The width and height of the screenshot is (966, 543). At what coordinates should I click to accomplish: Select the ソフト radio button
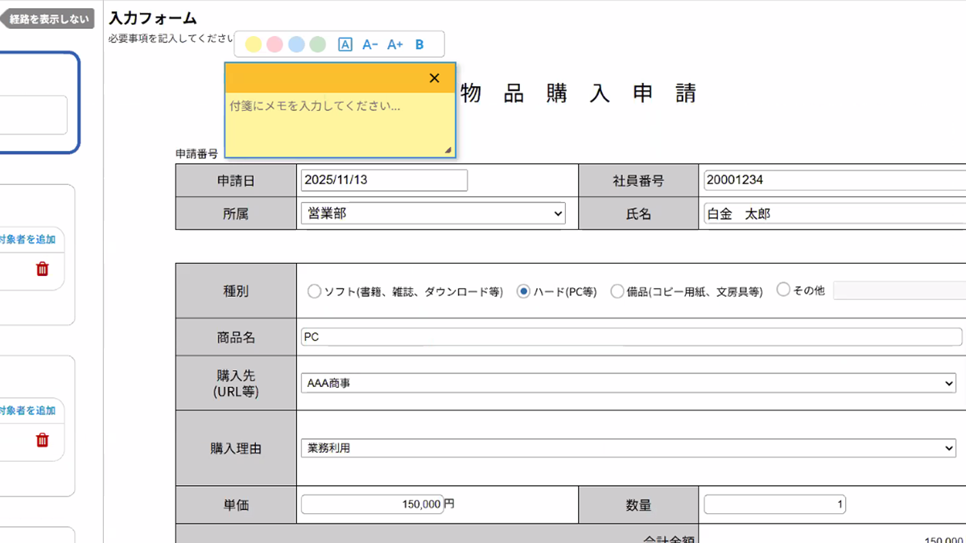(314, 292)
